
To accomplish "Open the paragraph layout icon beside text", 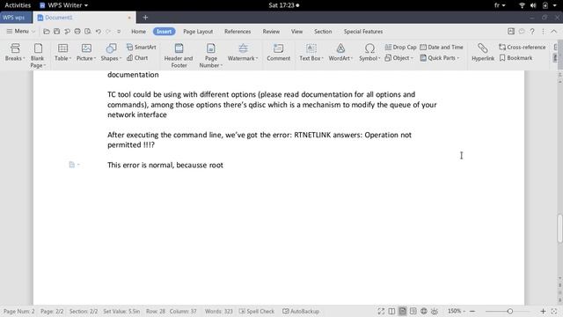I will pos(74,165).
